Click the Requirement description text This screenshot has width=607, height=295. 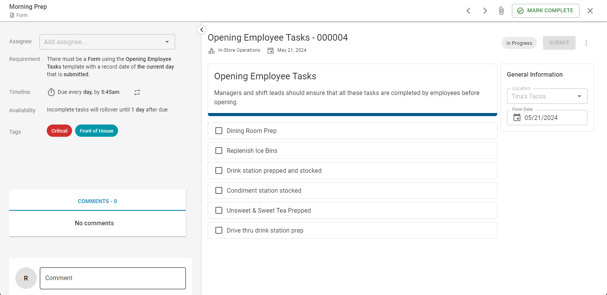click(110, 67)
